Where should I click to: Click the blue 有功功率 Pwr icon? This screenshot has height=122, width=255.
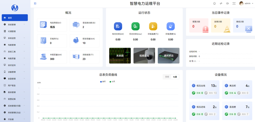118,26
